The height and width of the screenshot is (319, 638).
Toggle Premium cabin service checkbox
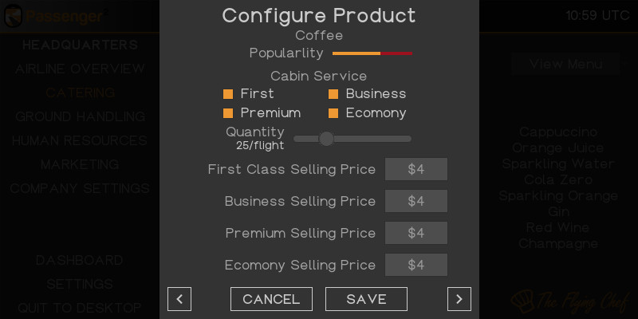[x=228, y=113]
